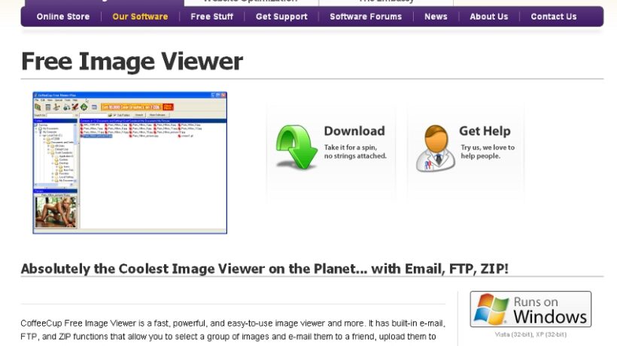Click the Windows logo in the badge
The image size is (617, 346).
(491, 309)
